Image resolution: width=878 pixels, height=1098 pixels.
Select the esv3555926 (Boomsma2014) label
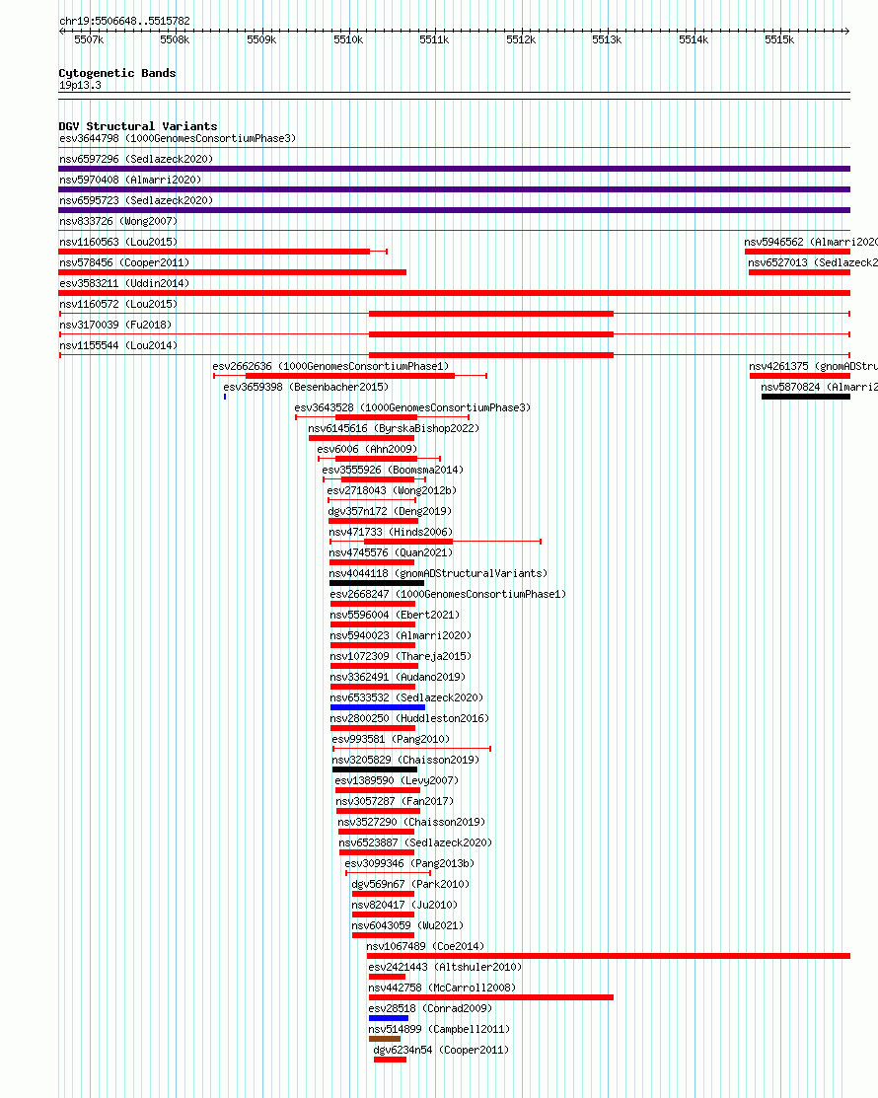(393, 470)
